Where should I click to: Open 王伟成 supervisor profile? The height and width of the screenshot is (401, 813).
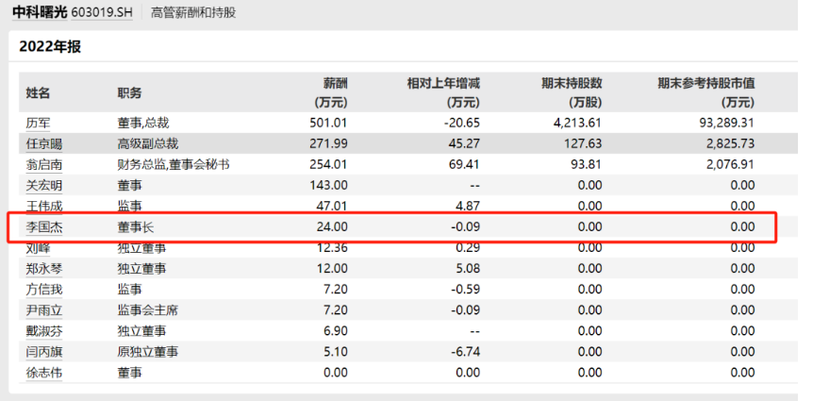pyautogui.click(x=44, y=206)
